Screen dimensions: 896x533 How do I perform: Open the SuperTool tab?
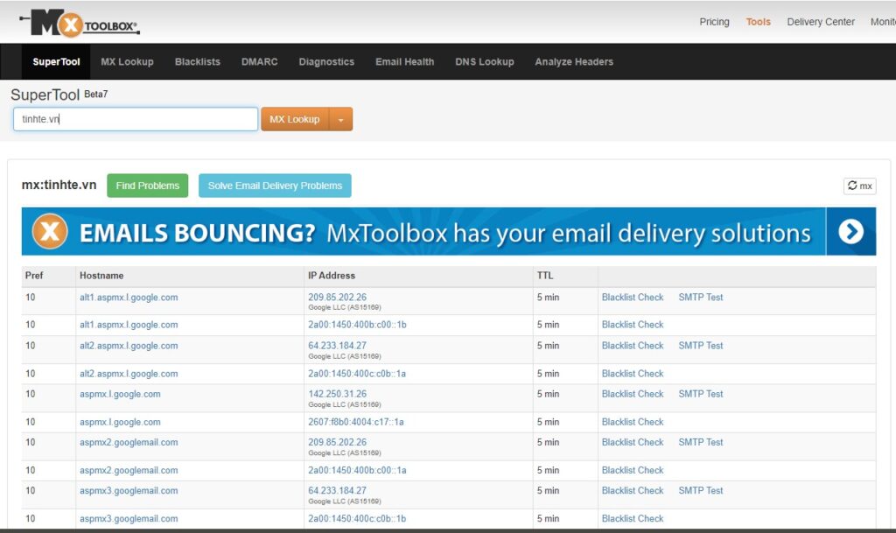pyautogui.click(x=56, y=62)
